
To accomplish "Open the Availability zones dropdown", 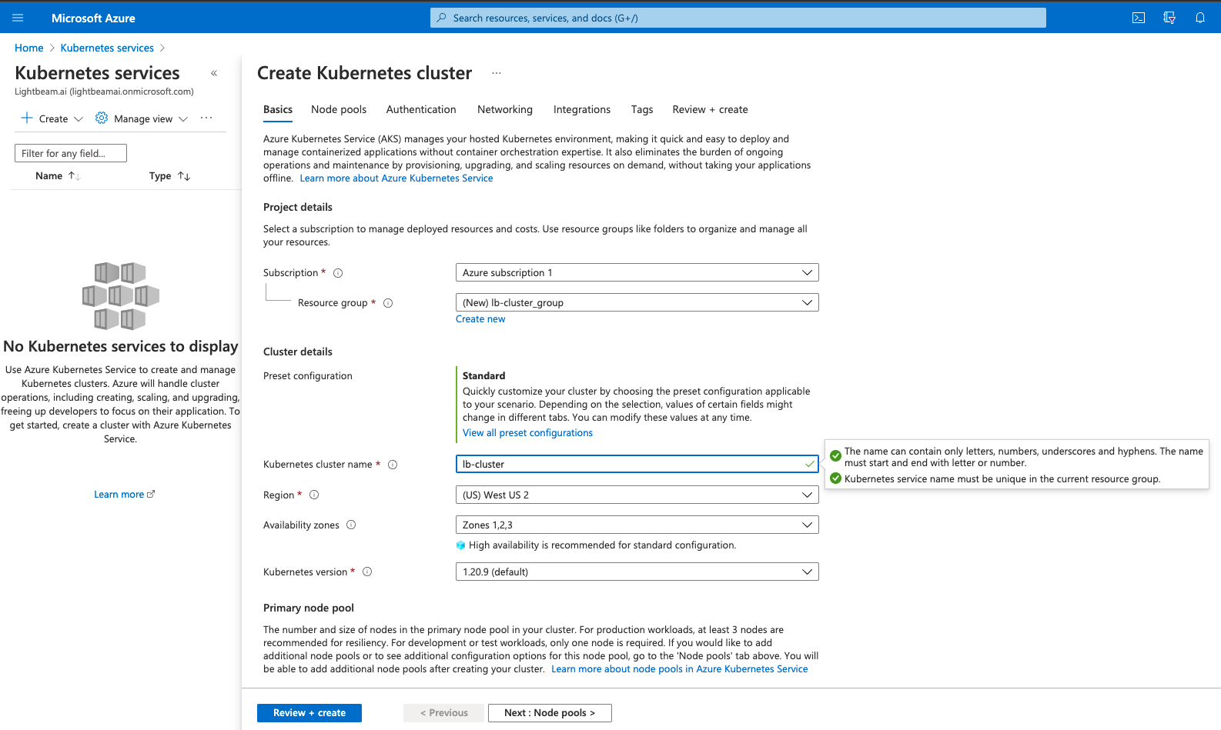I will pyautogui.click(x=637, y=525).
